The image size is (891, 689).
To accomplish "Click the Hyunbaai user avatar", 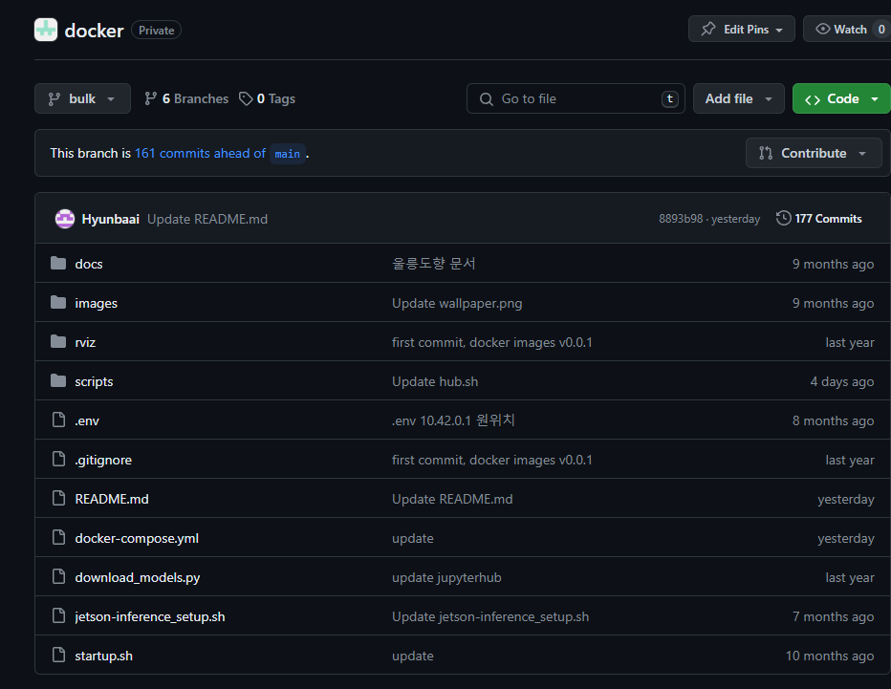I will [x=65, y=219].
